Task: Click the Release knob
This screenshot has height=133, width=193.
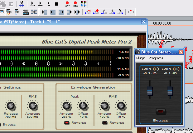Action: point(11,106)
